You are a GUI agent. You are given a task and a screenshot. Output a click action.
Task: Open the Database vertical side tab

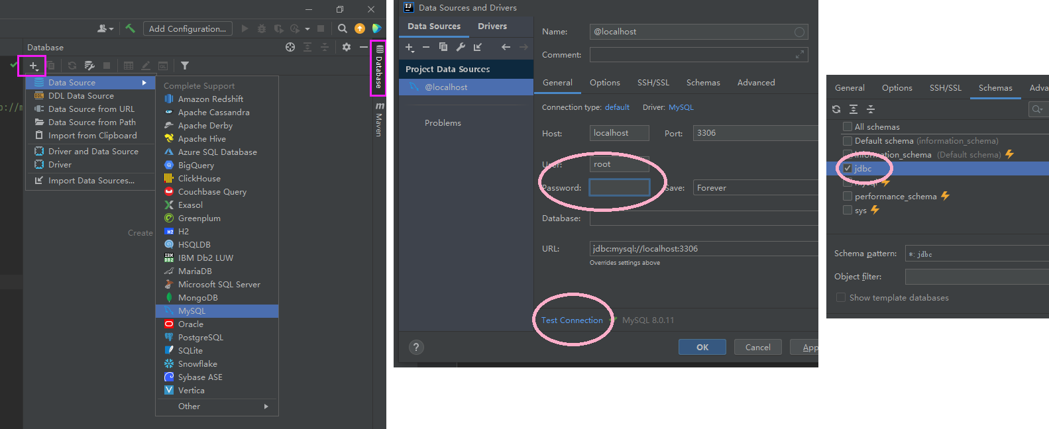click(x=379, y=68)
